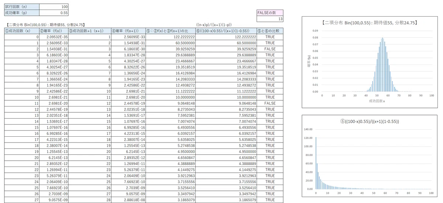
Task: Select the pink FALSEの数 label cell
Action: 270,13
